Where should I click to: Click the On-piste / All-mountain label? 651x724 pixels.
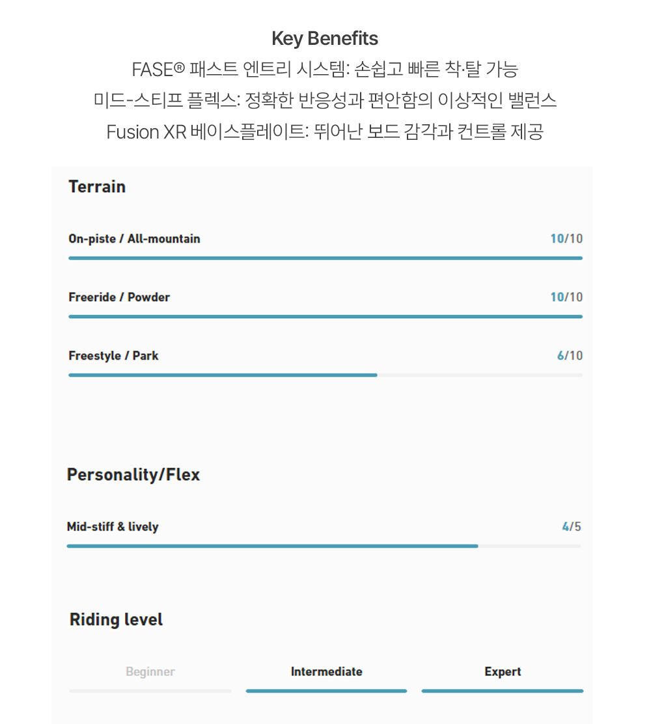pos(134,239)
